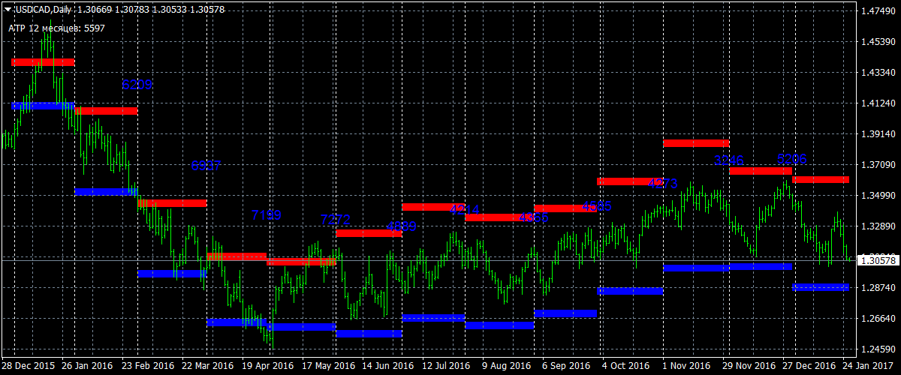Select the lowest blue bar near June 2016
The height and width of the screenshot is (375, 901).
coord(369,334)
